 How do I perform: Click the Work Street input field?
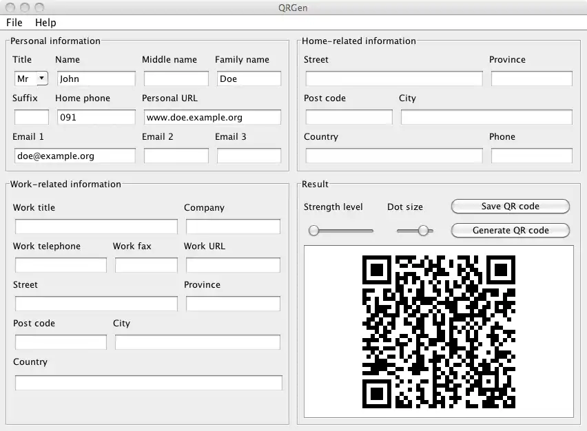pos(96,304)
